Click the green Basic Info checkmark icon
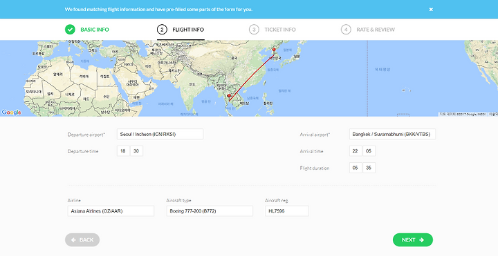The width and height of the screenshot is (498, 256). tap(70, 30)
